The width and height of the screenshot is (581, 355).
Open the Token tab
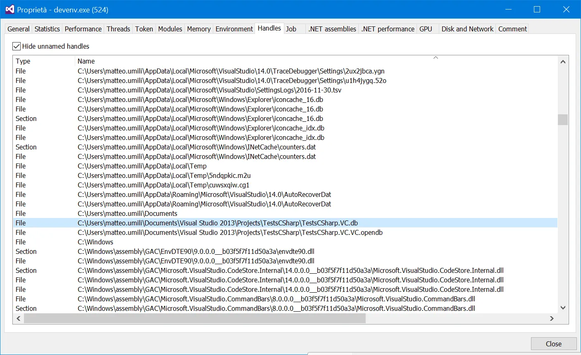tap(144, 29)
